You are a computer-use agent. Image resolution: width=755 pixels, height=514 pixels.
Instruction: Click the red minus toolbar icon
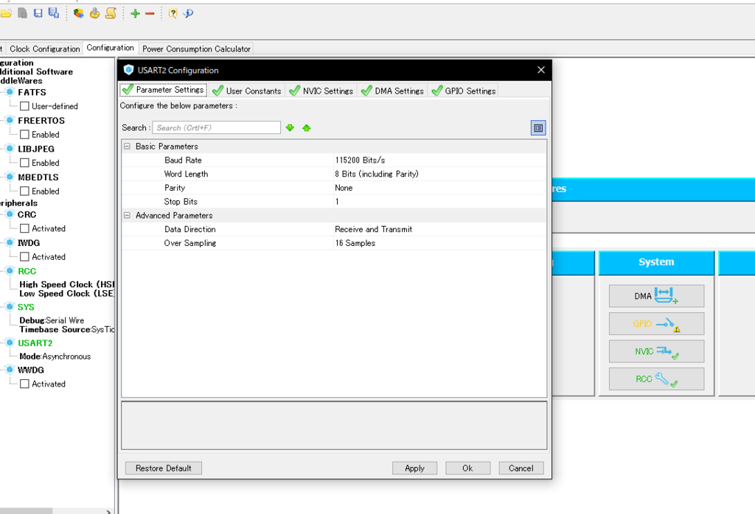point(150,13)
